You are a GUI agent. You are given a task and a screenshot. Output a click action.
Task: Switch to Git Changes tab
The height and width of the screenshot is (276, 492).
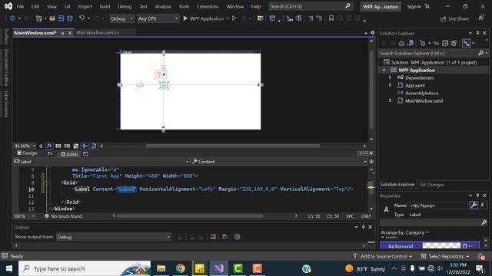pos(432,185)
